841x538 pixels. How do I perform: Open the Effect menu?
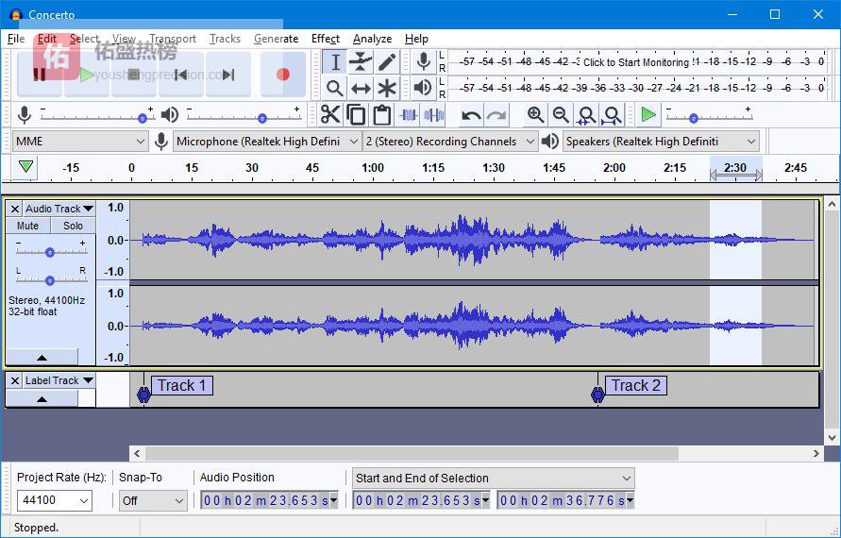tap(325, 39)
